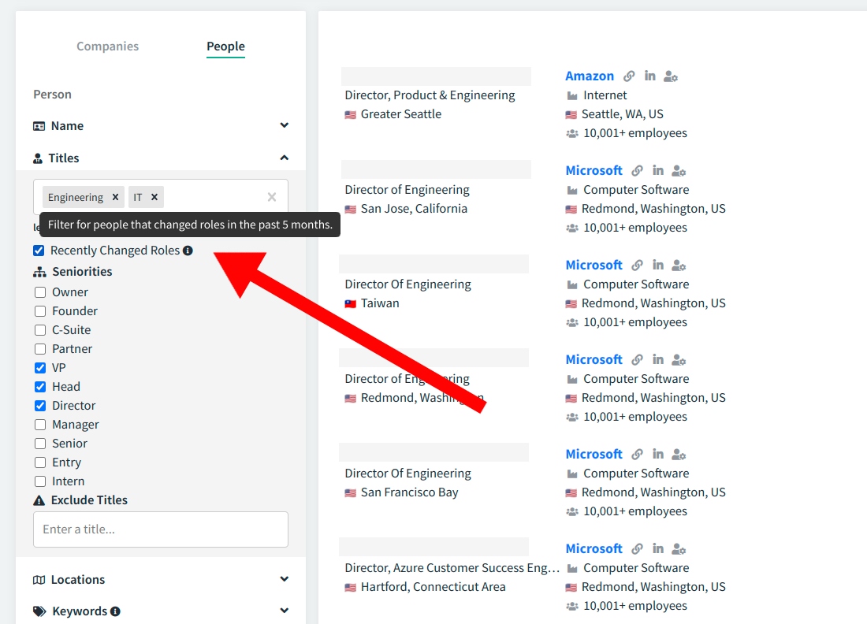The image size is (867, 624).
Task: Check the Senior seniority box
Action: pos(40,444)
